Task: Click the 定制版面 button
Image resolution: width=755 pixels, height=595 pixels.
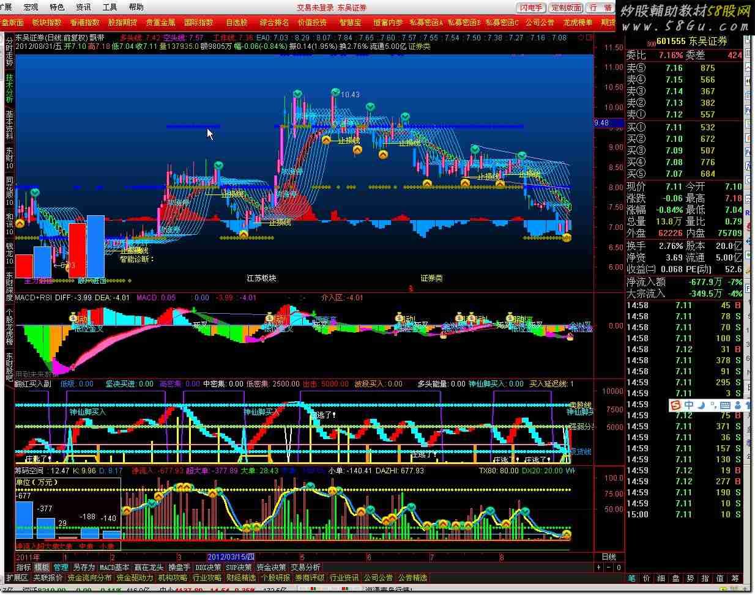Action: tap(566, 8)
